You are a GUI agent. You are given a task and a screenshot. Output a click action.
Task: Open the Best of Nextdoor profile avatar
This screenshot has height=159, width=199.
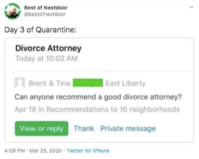12,11
